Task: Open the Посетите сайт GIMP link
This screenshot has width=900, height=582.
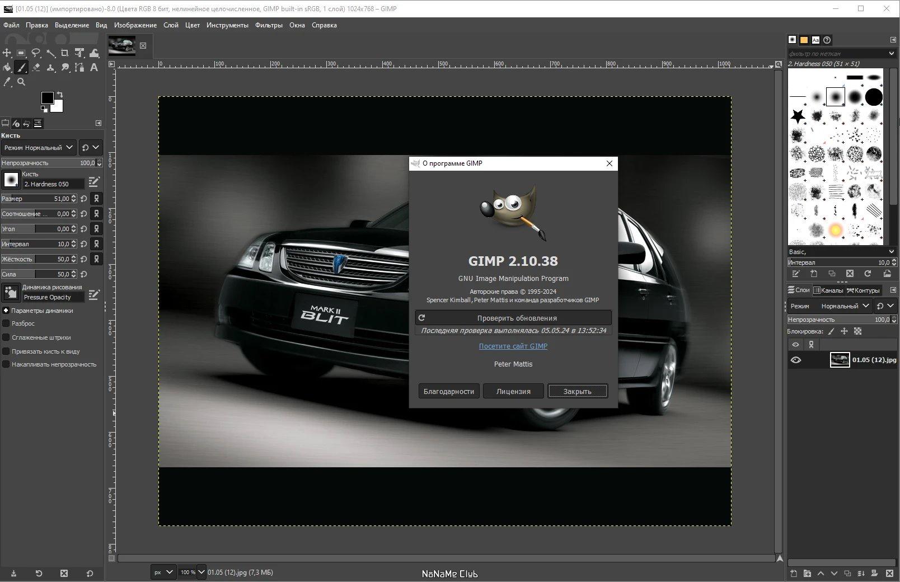Action: click(513, 346)
